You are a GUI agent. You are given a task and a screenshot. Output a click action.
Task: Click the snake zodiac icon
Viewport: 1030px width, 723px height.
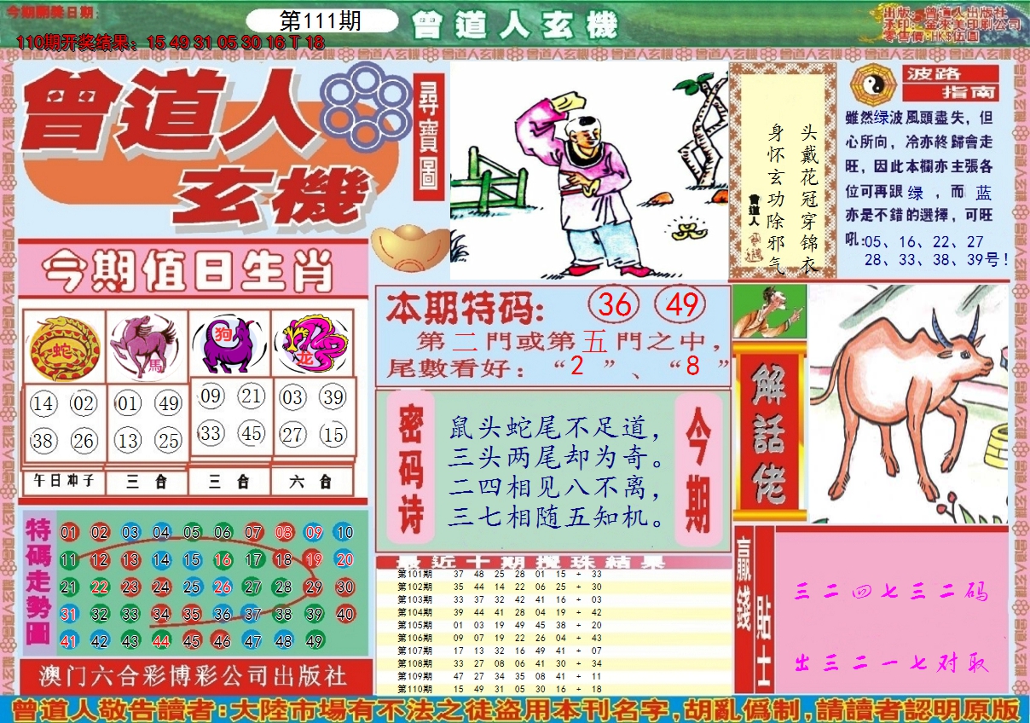point(62,348)
